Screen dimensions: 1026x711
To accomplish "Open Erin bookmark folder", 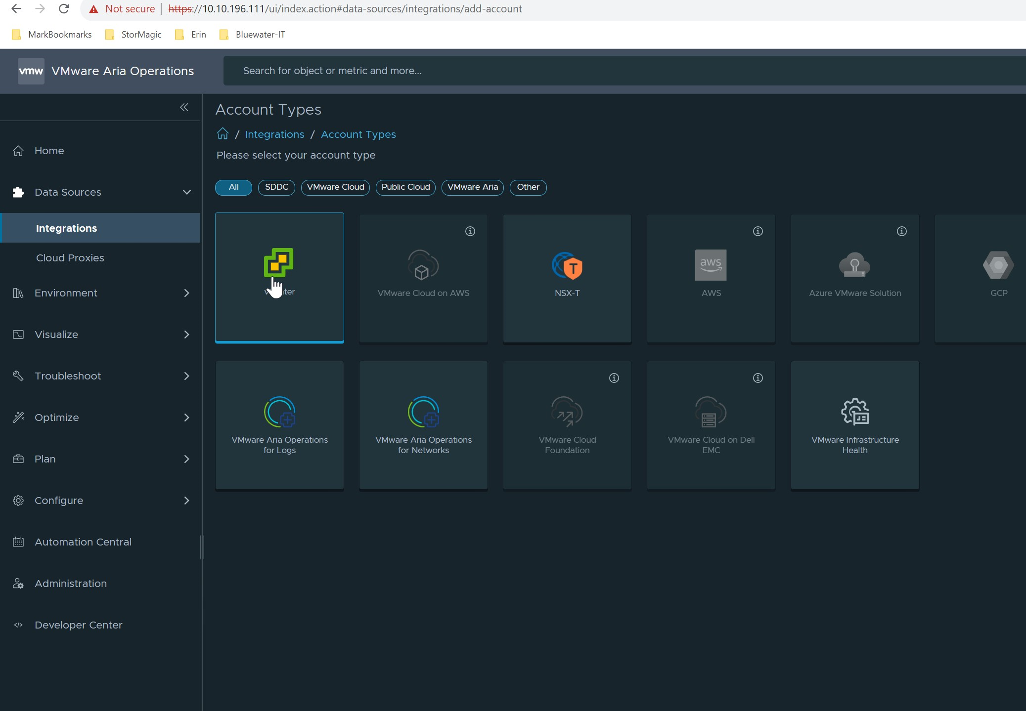I will (x=190, y=35).
